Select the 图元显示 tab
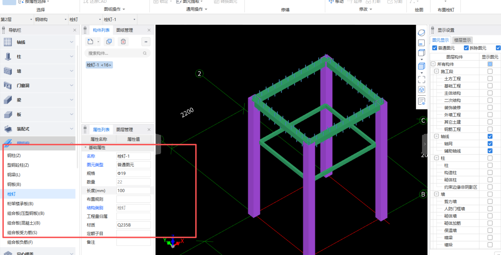This screenshot has width=501, height=255. [x=440, y=40]
